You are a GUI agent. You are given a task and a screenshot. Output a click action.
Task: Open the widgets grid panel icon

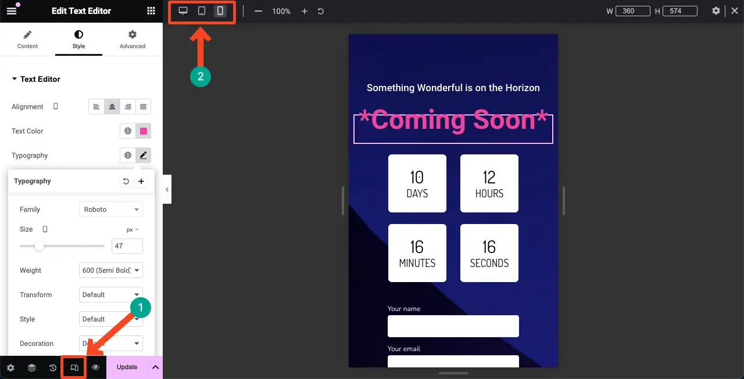pyautogui.click(x=151, y=10)
